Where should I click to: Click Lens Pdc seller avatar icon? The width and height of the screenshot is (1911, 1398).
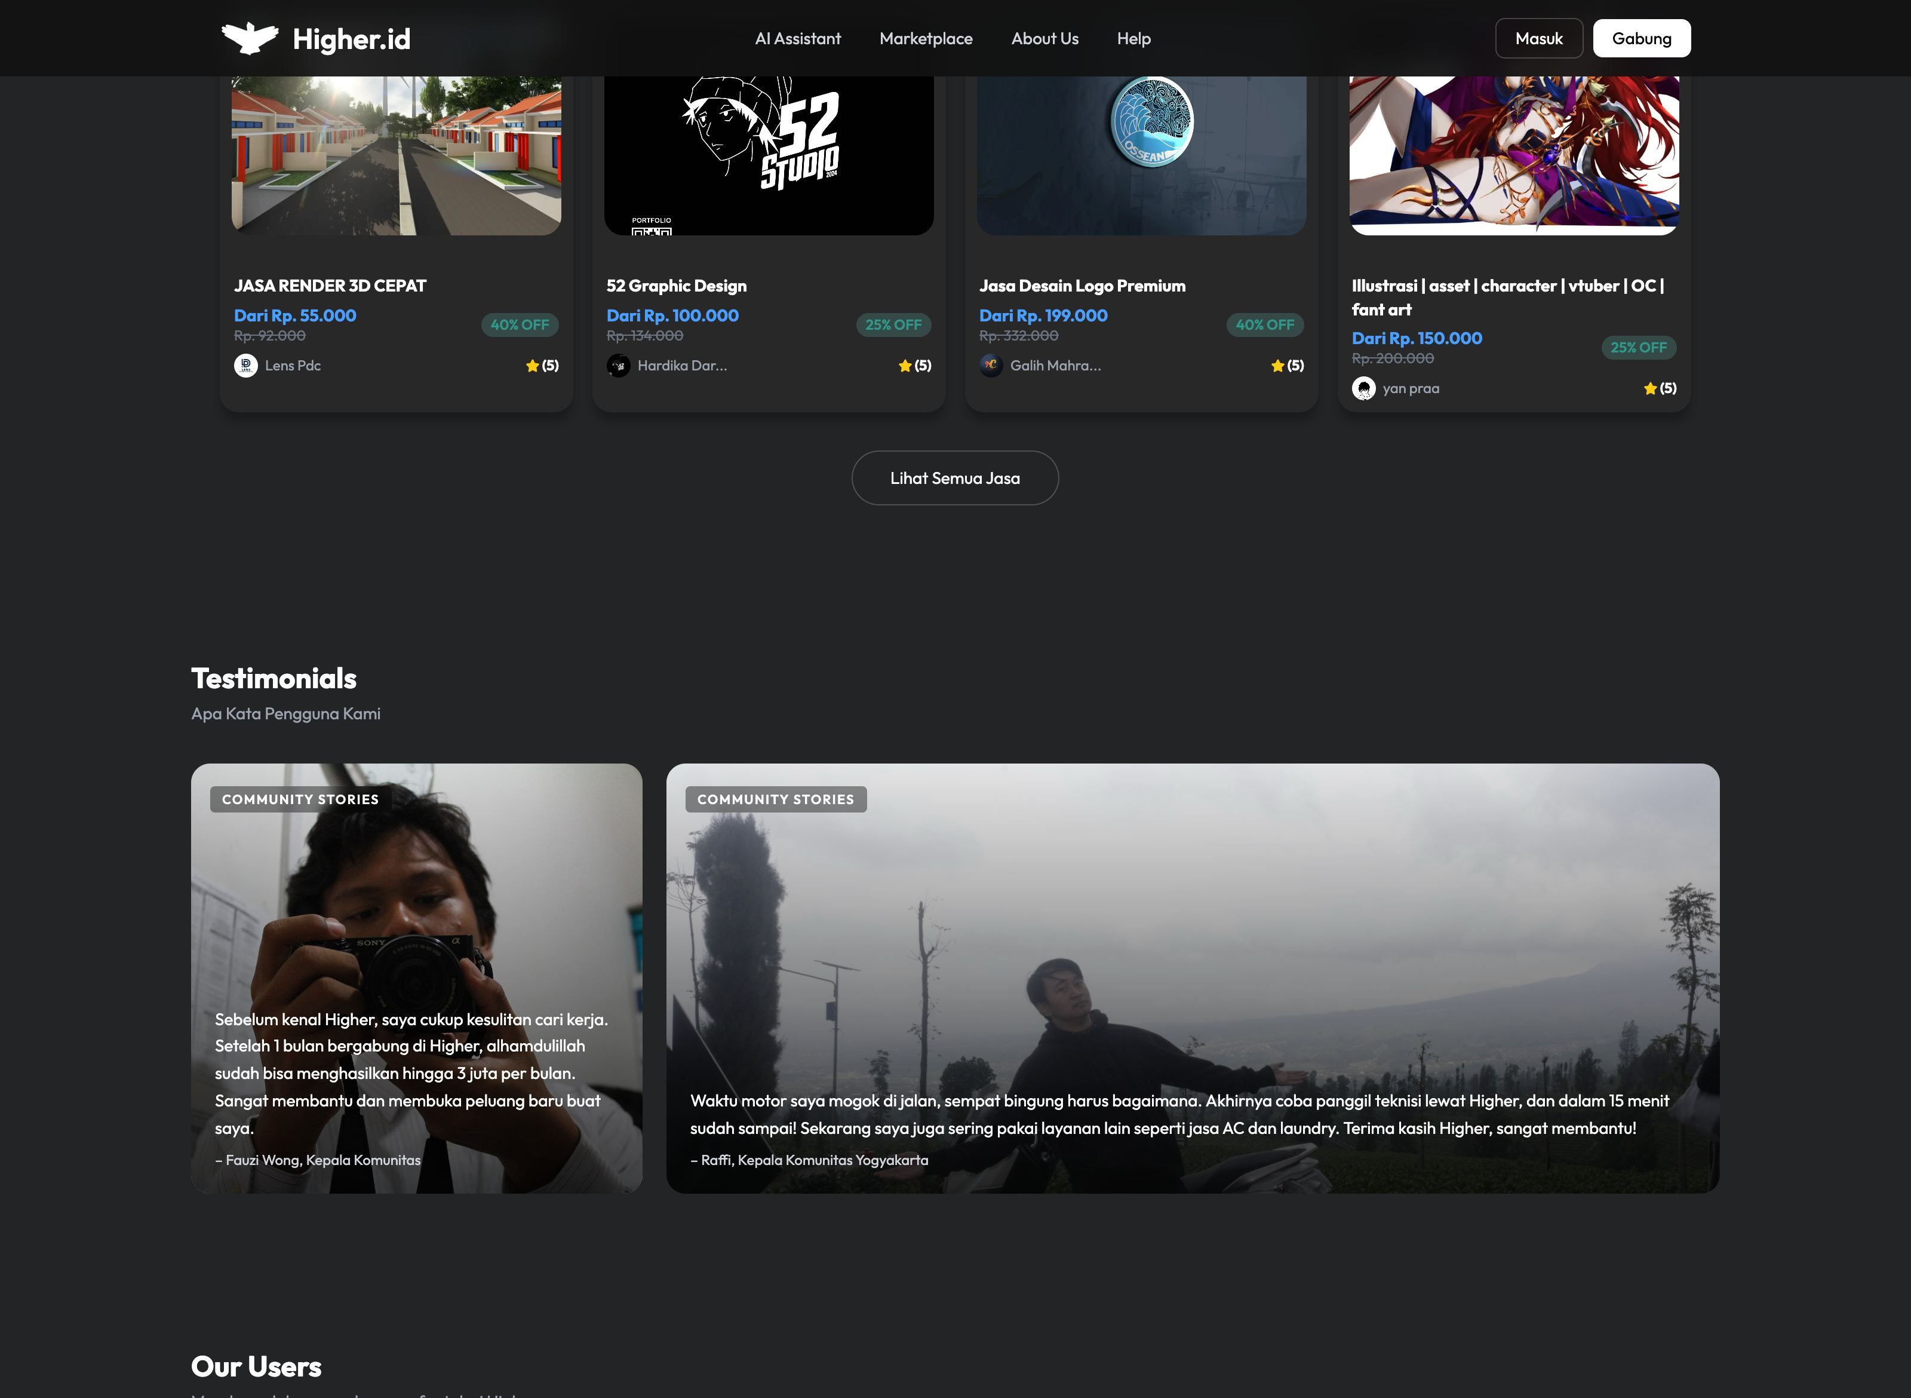tap(245, 366)
